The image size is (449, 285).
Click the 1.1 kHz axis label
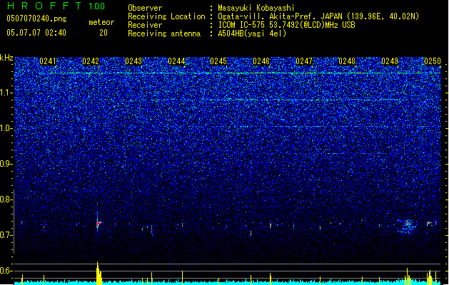(x=6, y=93)
